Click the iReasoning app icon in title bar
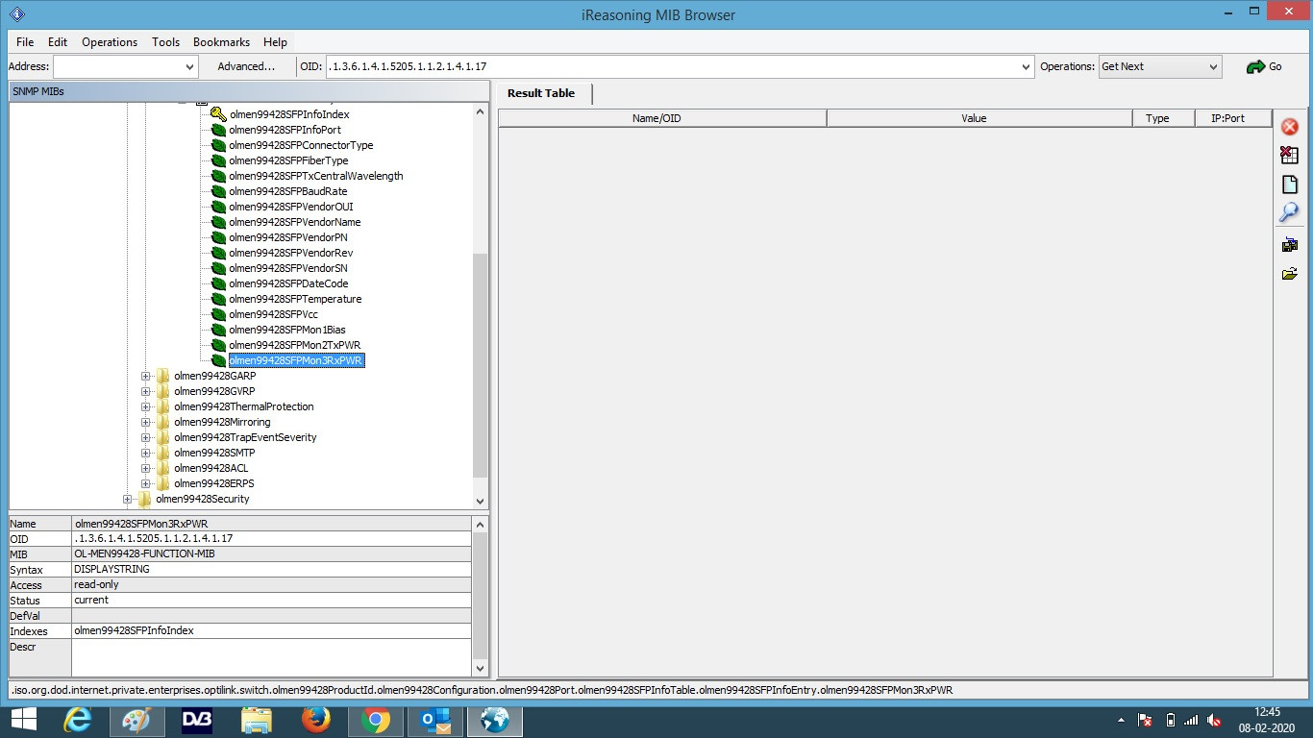The width and height of the screenshot is (1313, 738). (16, 14)
